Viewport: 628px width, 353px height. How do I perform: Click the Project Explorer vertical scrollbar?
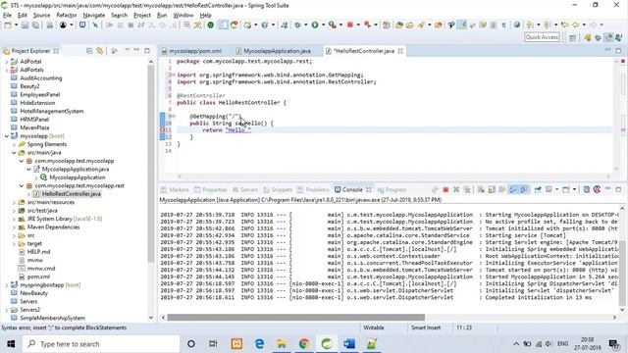[x=151, y=164]
